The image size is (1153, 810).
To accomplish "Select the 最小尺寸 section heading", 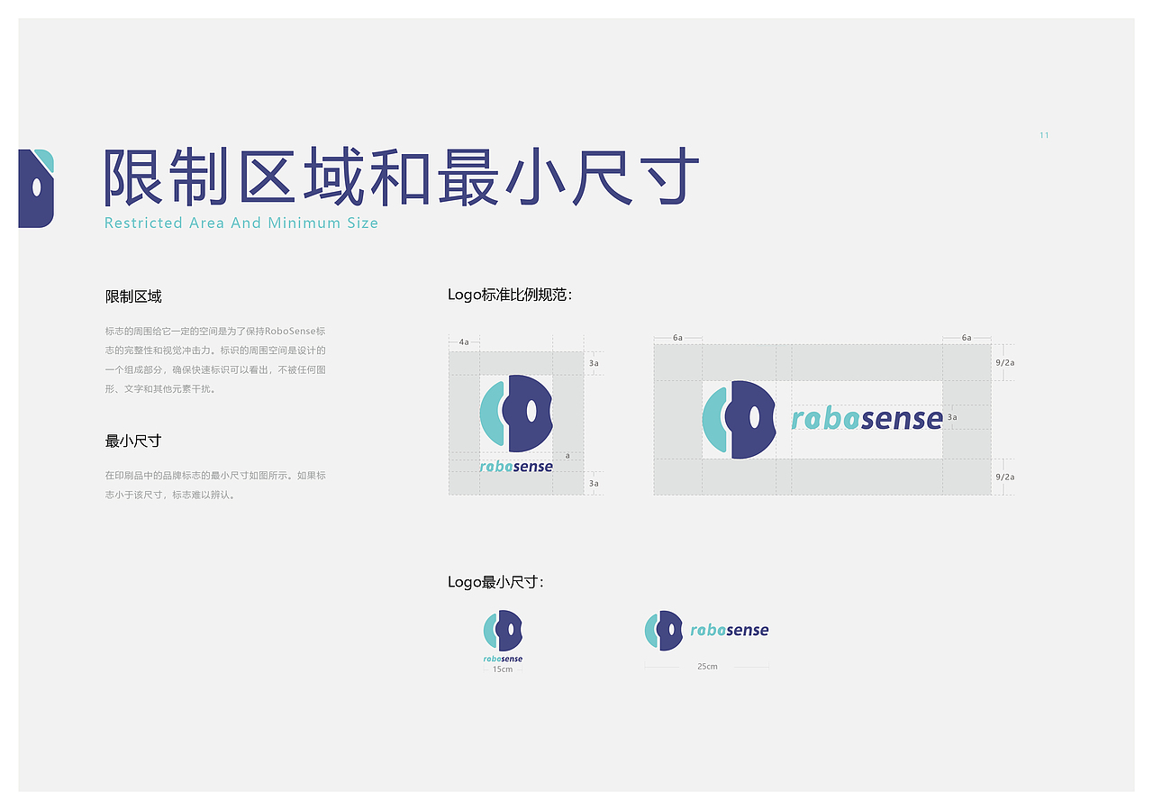I will click(x=132, y=441).
